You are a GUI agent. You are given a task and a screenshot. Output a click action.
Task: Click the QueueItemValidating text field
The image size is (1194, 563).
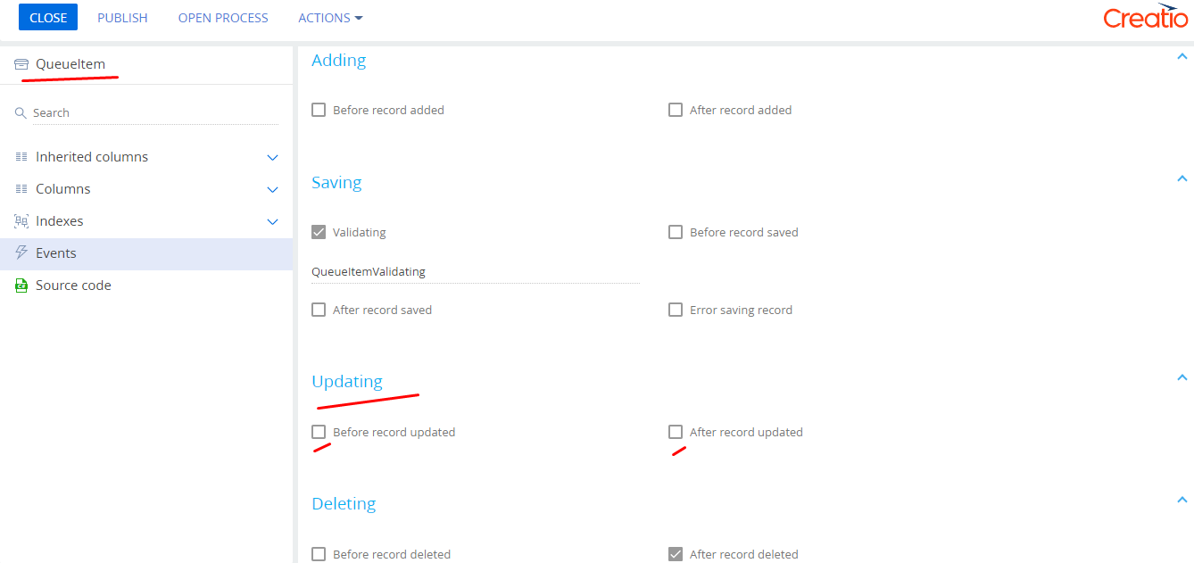click(x=476, y=271)
